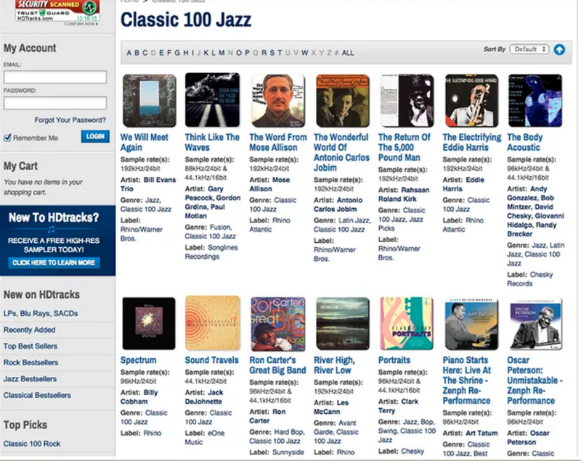Open Jazz Bestsellers sidebar link
The image size is (581, 461).
pos(30,378)
